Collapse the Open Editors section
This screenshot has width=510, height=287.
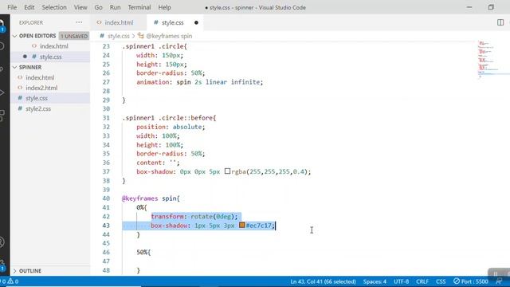[14, 36]
